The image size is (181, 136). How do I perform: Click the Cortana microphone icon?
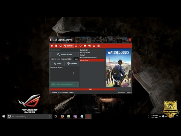[x=49, y=116]
